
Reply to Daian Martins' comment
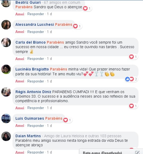click(36, 152)
